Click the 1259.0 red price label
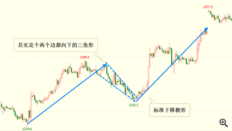The image size is (232, 131). click(x=84, y=57)
